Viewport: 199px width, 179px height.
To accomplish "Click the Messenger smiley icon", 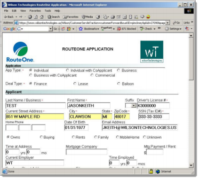I will (148, 17).
